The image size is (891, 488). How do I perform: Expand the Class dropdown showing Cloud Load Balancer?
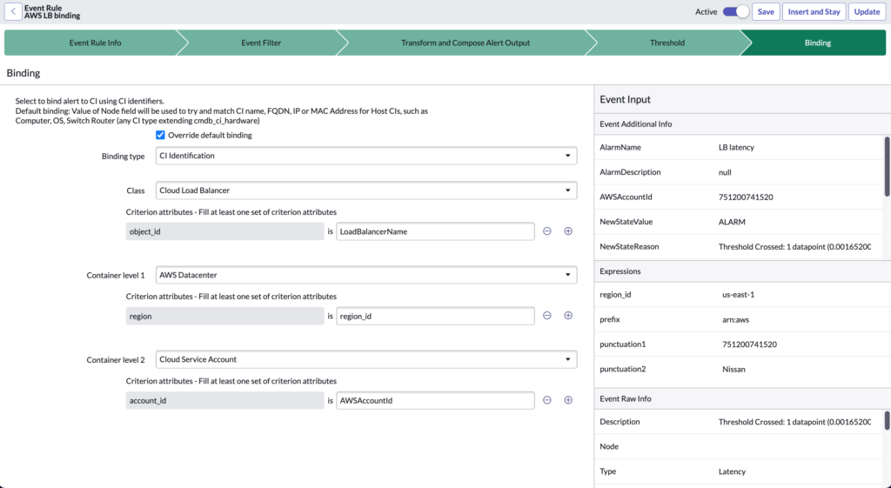click(x=366, y=190)
